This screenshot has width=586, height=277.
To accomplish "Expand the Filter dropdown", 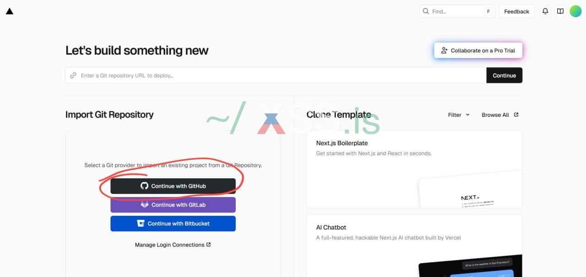I will click(459, 115).
